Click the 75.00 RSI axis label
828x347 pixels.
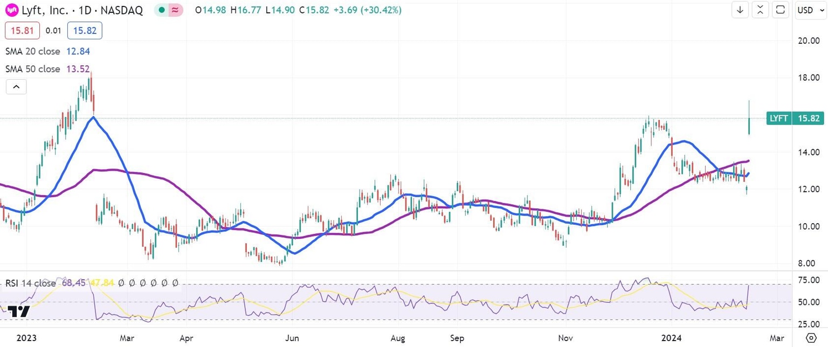click(809, 280)
